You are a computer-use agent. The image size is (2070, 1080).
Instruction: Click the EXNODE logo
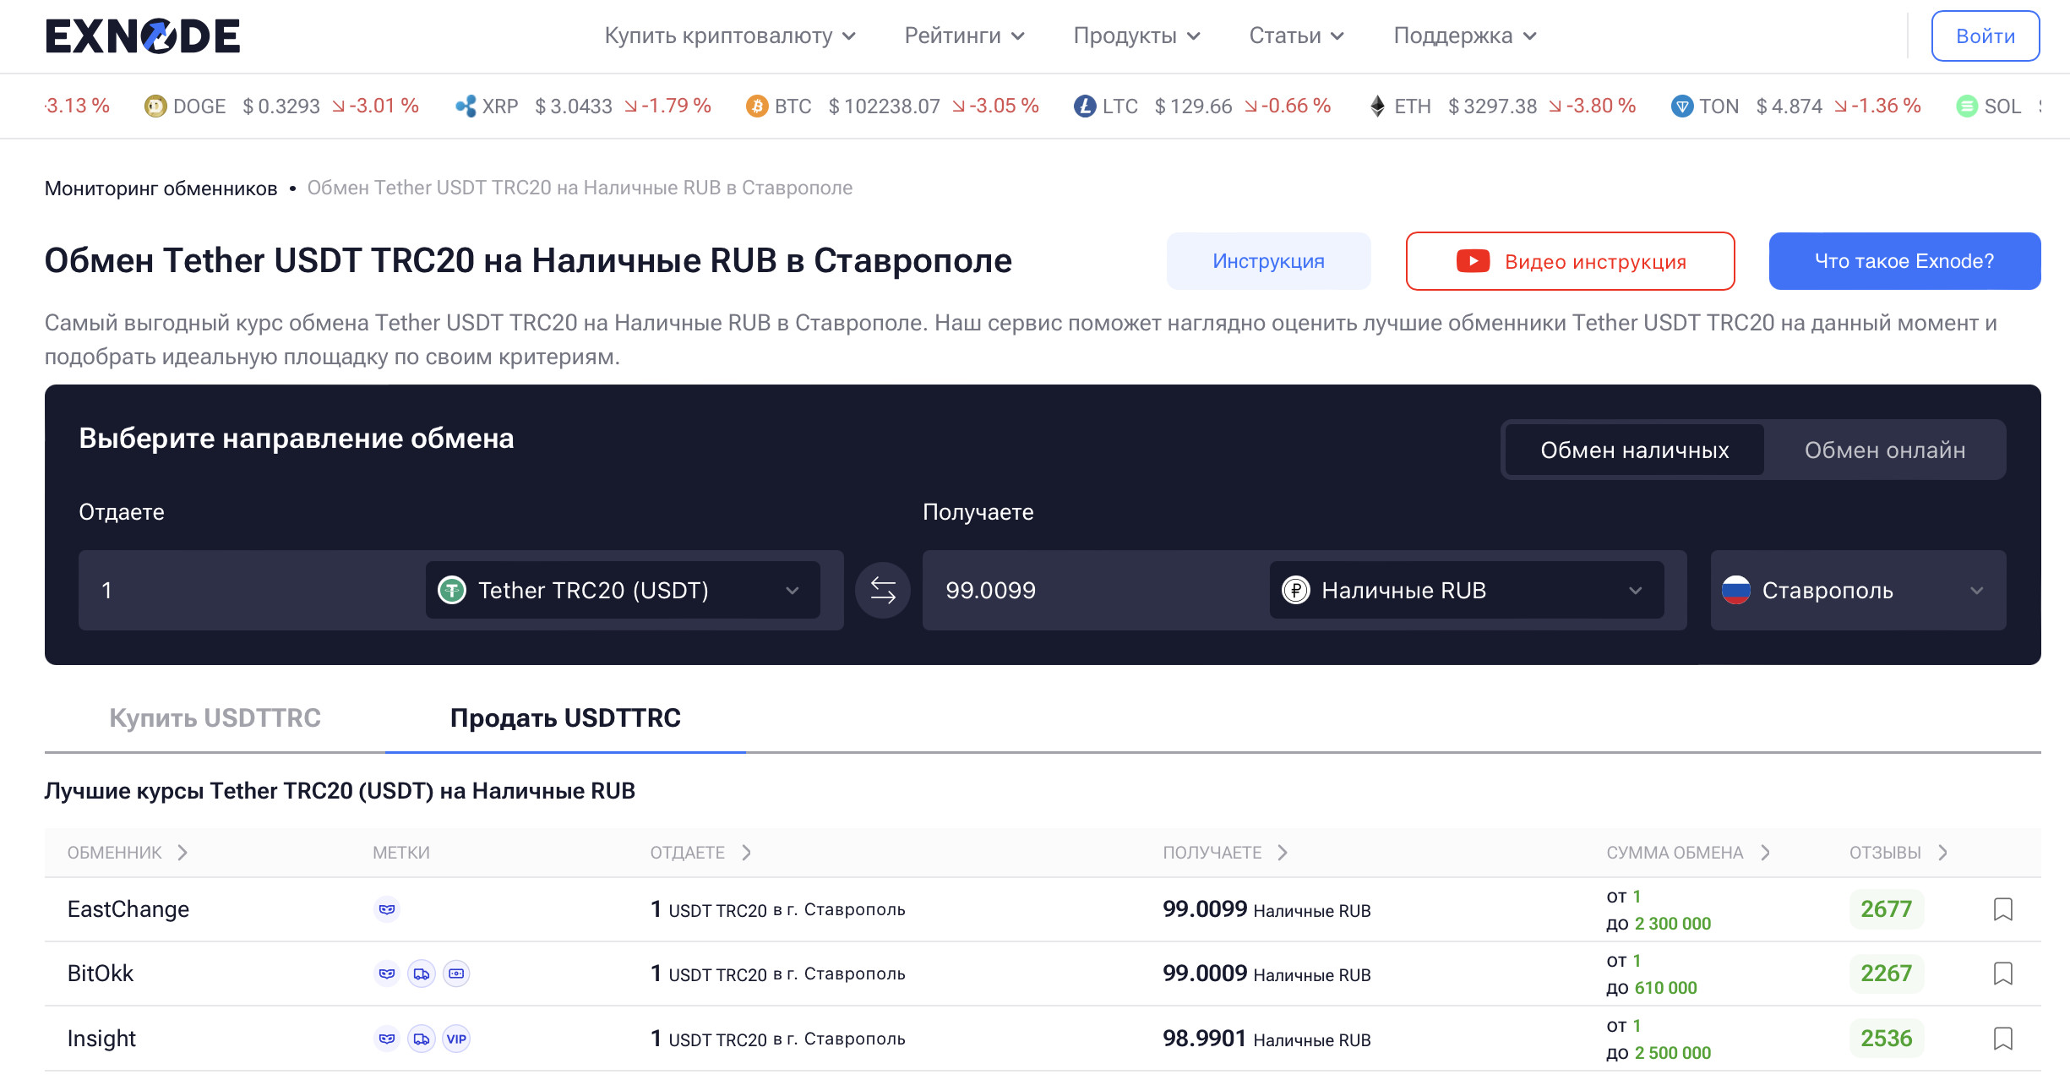143,36
